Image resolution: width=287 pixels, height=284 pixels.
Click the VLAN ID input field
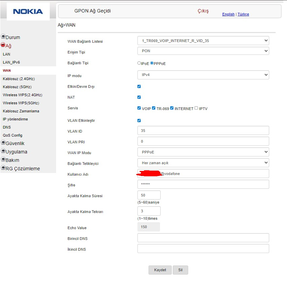[203, 131]
